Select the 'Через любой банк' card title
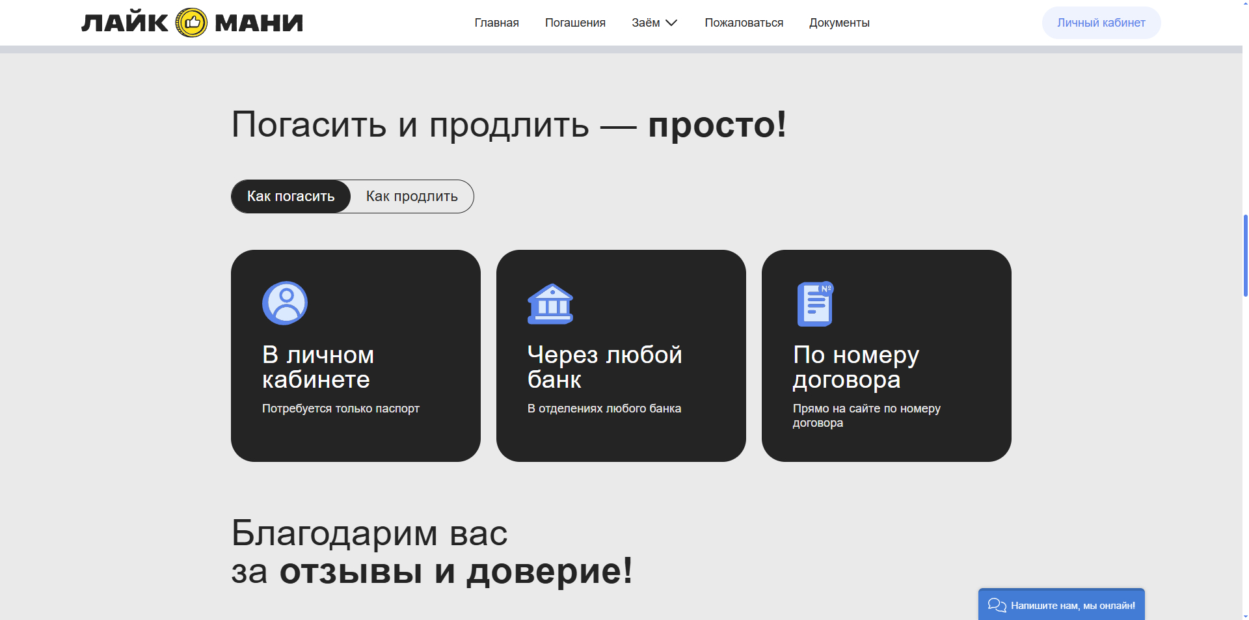This screenshot has height=620, width=1249. coord(604,367)
